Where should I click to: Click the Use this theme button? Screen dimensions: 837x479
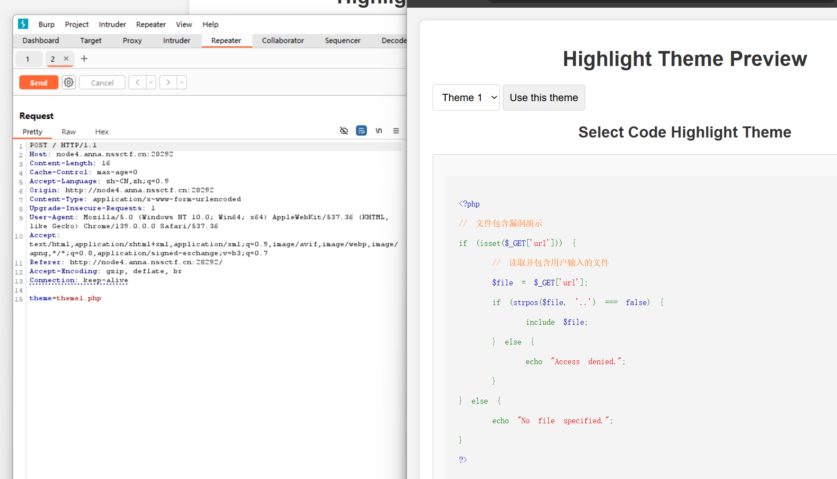click(x=544, y=98)
